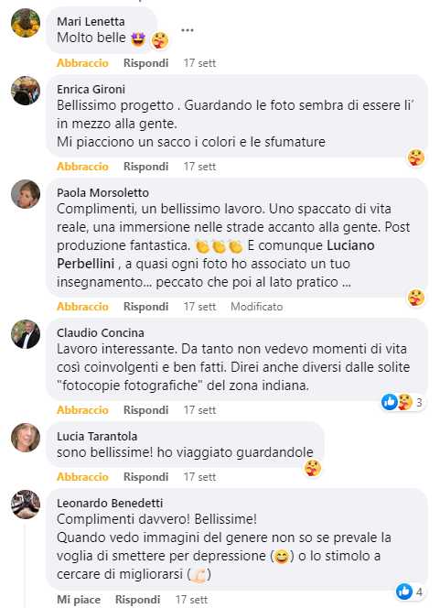Toggle the Abbraccio reaction under Lucia Tarantola's comment
The height and width of the screenshot is (608, 440).
tap(82, 476)
